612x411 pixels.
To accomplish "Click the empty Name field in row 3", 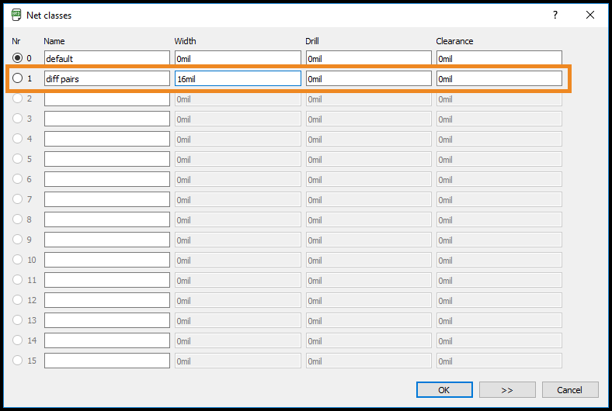I will point(106,119).
